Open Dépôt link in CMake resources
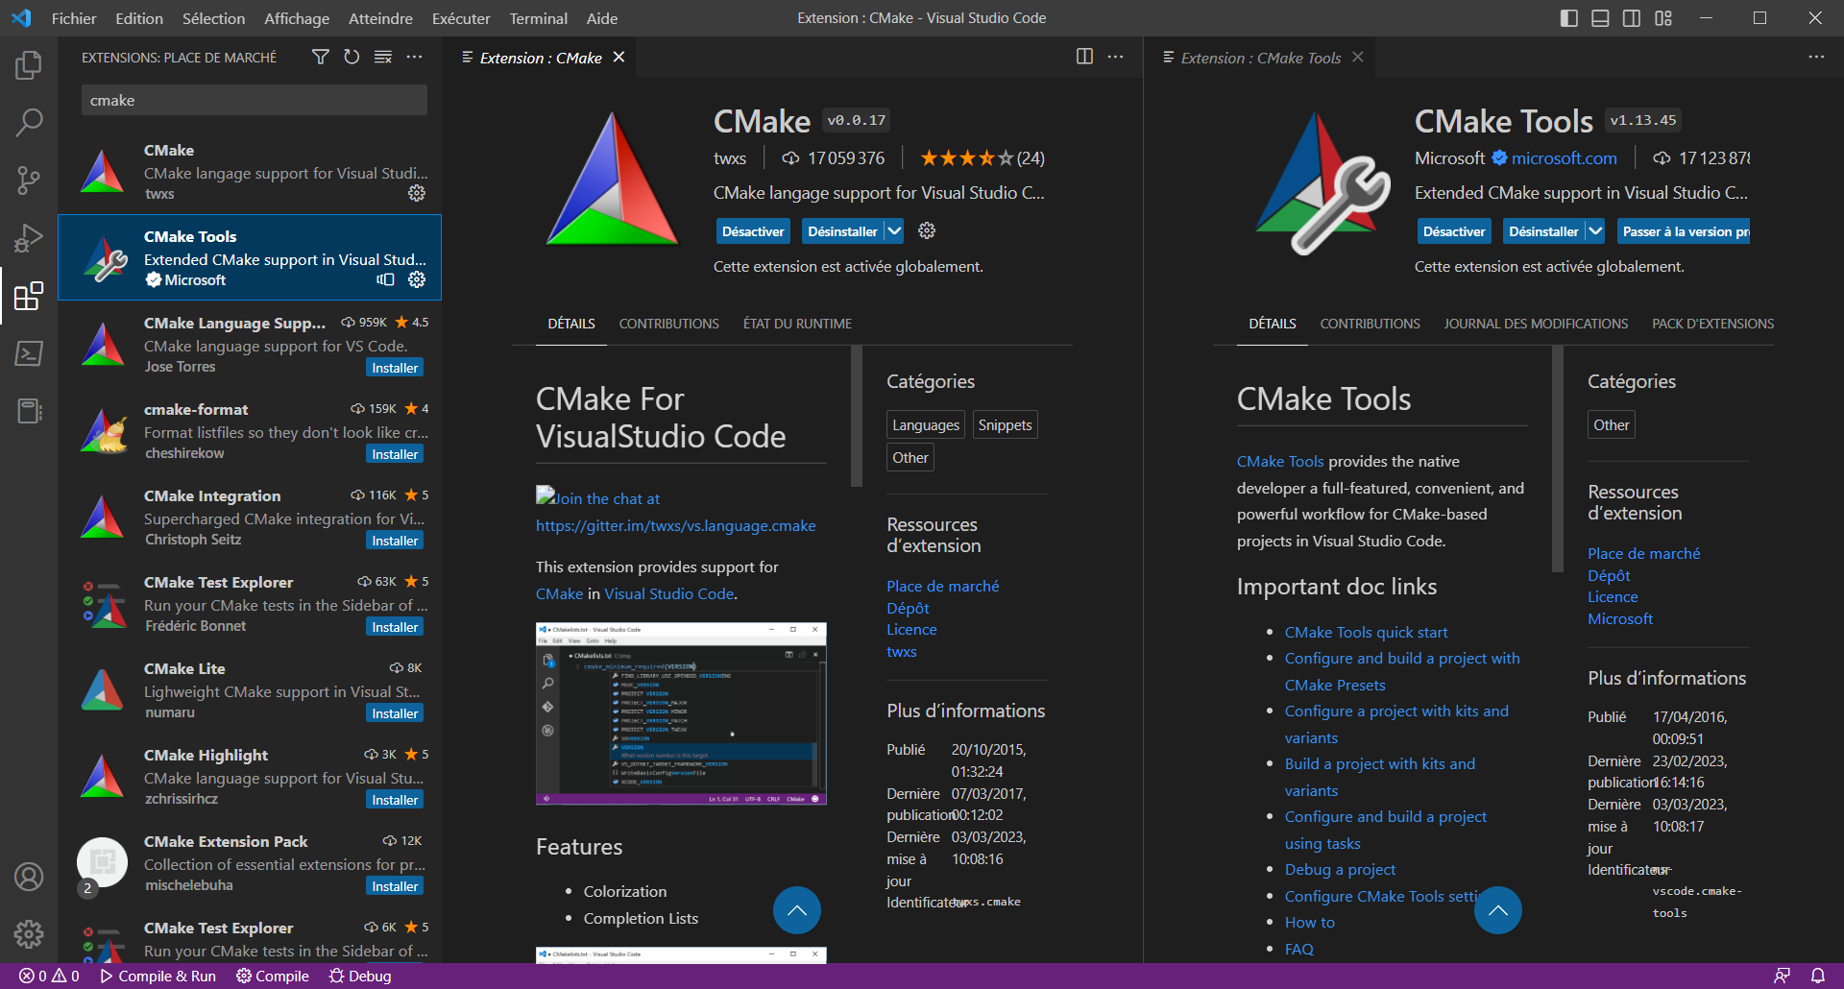 click(908, 608)
